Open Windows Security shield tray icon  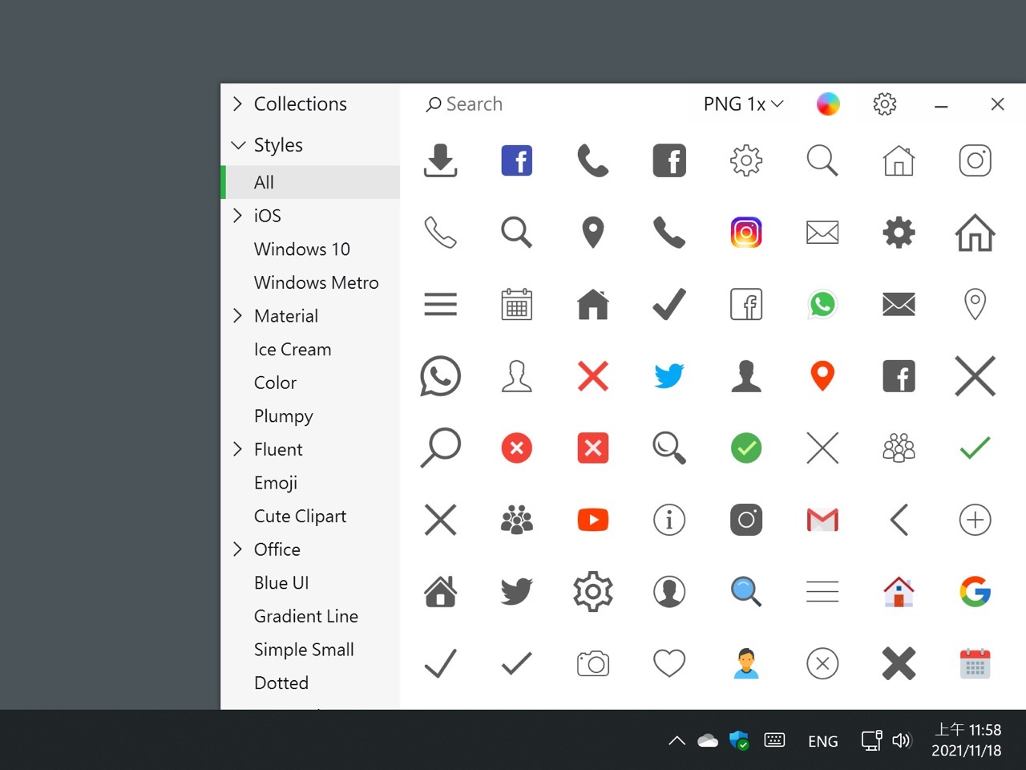click(x=739, y=740)
